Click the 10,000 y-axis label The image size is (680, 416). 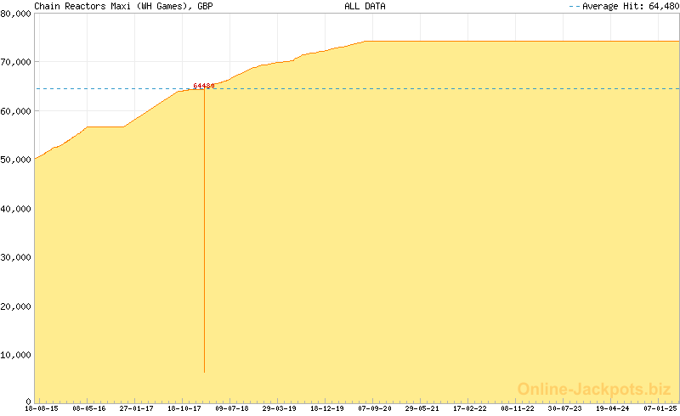point(16,355)
